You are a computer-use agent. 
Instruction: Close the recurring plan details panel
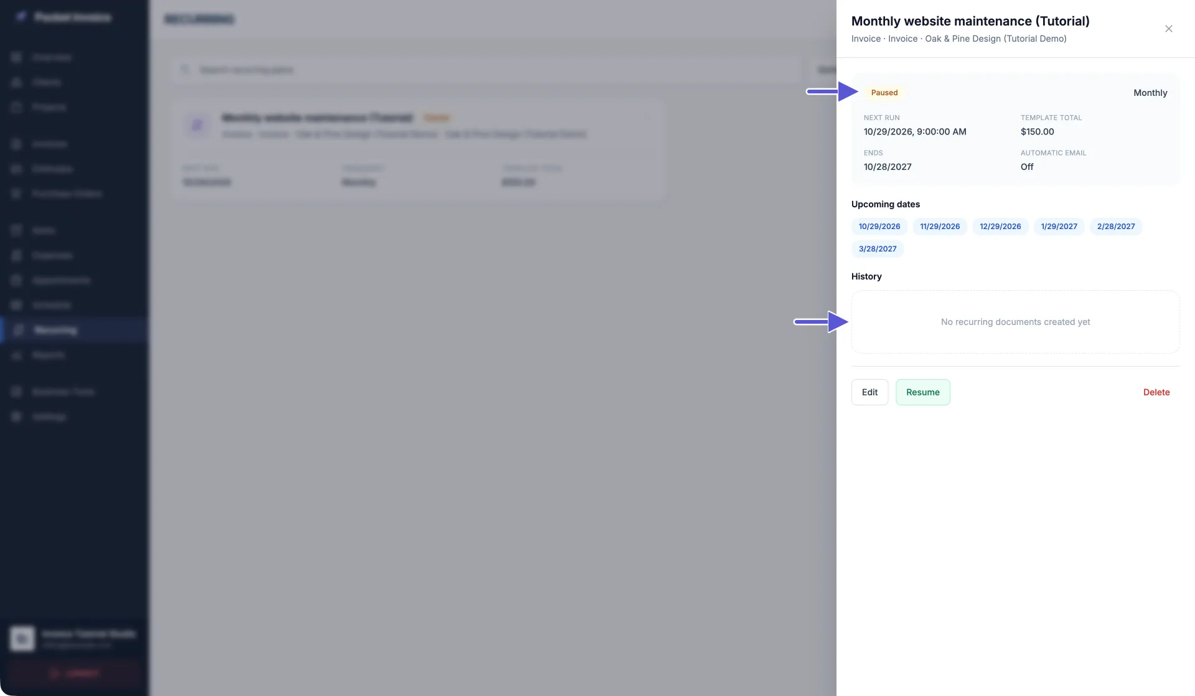[x=1168, y=29]
